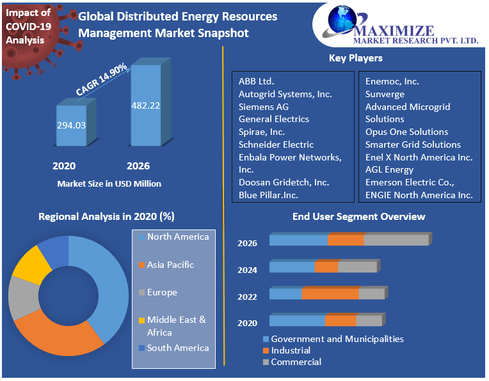This screenshot has width=489, height=381.
Task: Click the Key Players heading
Action: click(355, 58)
